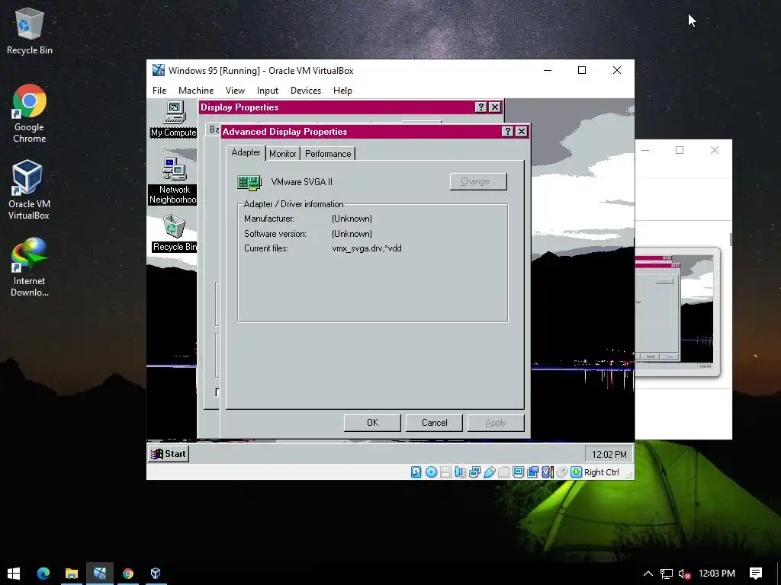Viewport: 781px width, 585px height.
Task: Open the host Windows Start menu
Action: coord(14,573)
